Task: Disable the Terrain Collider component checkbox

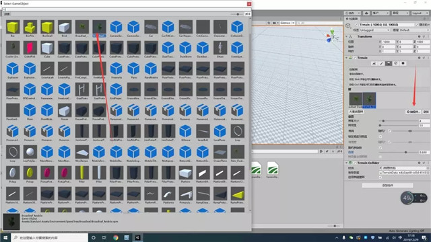Action: click(355, 163)
